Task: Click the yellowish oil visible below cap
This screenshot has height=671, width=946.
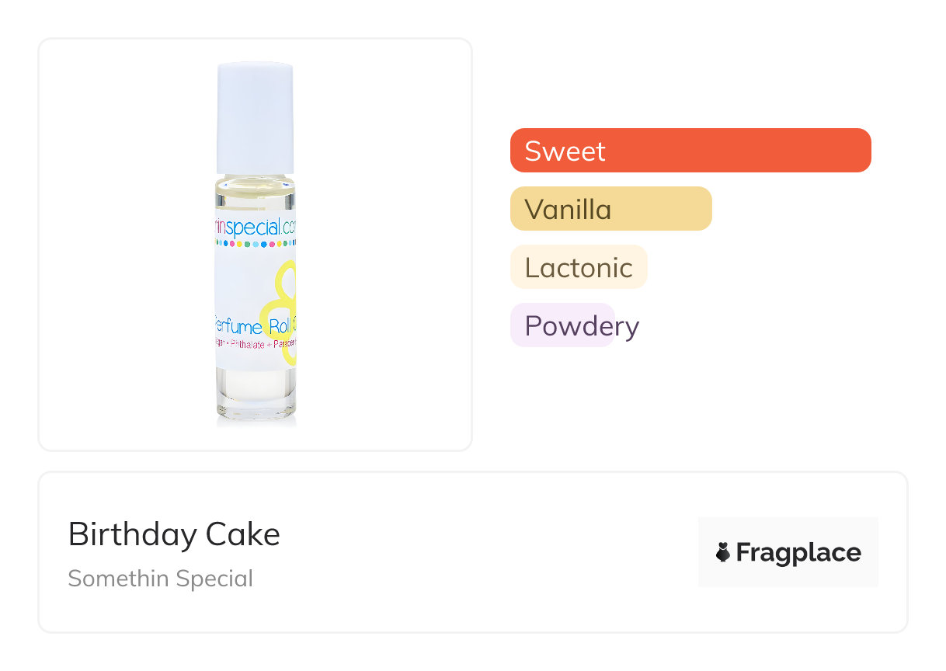Action: point(255,191)
